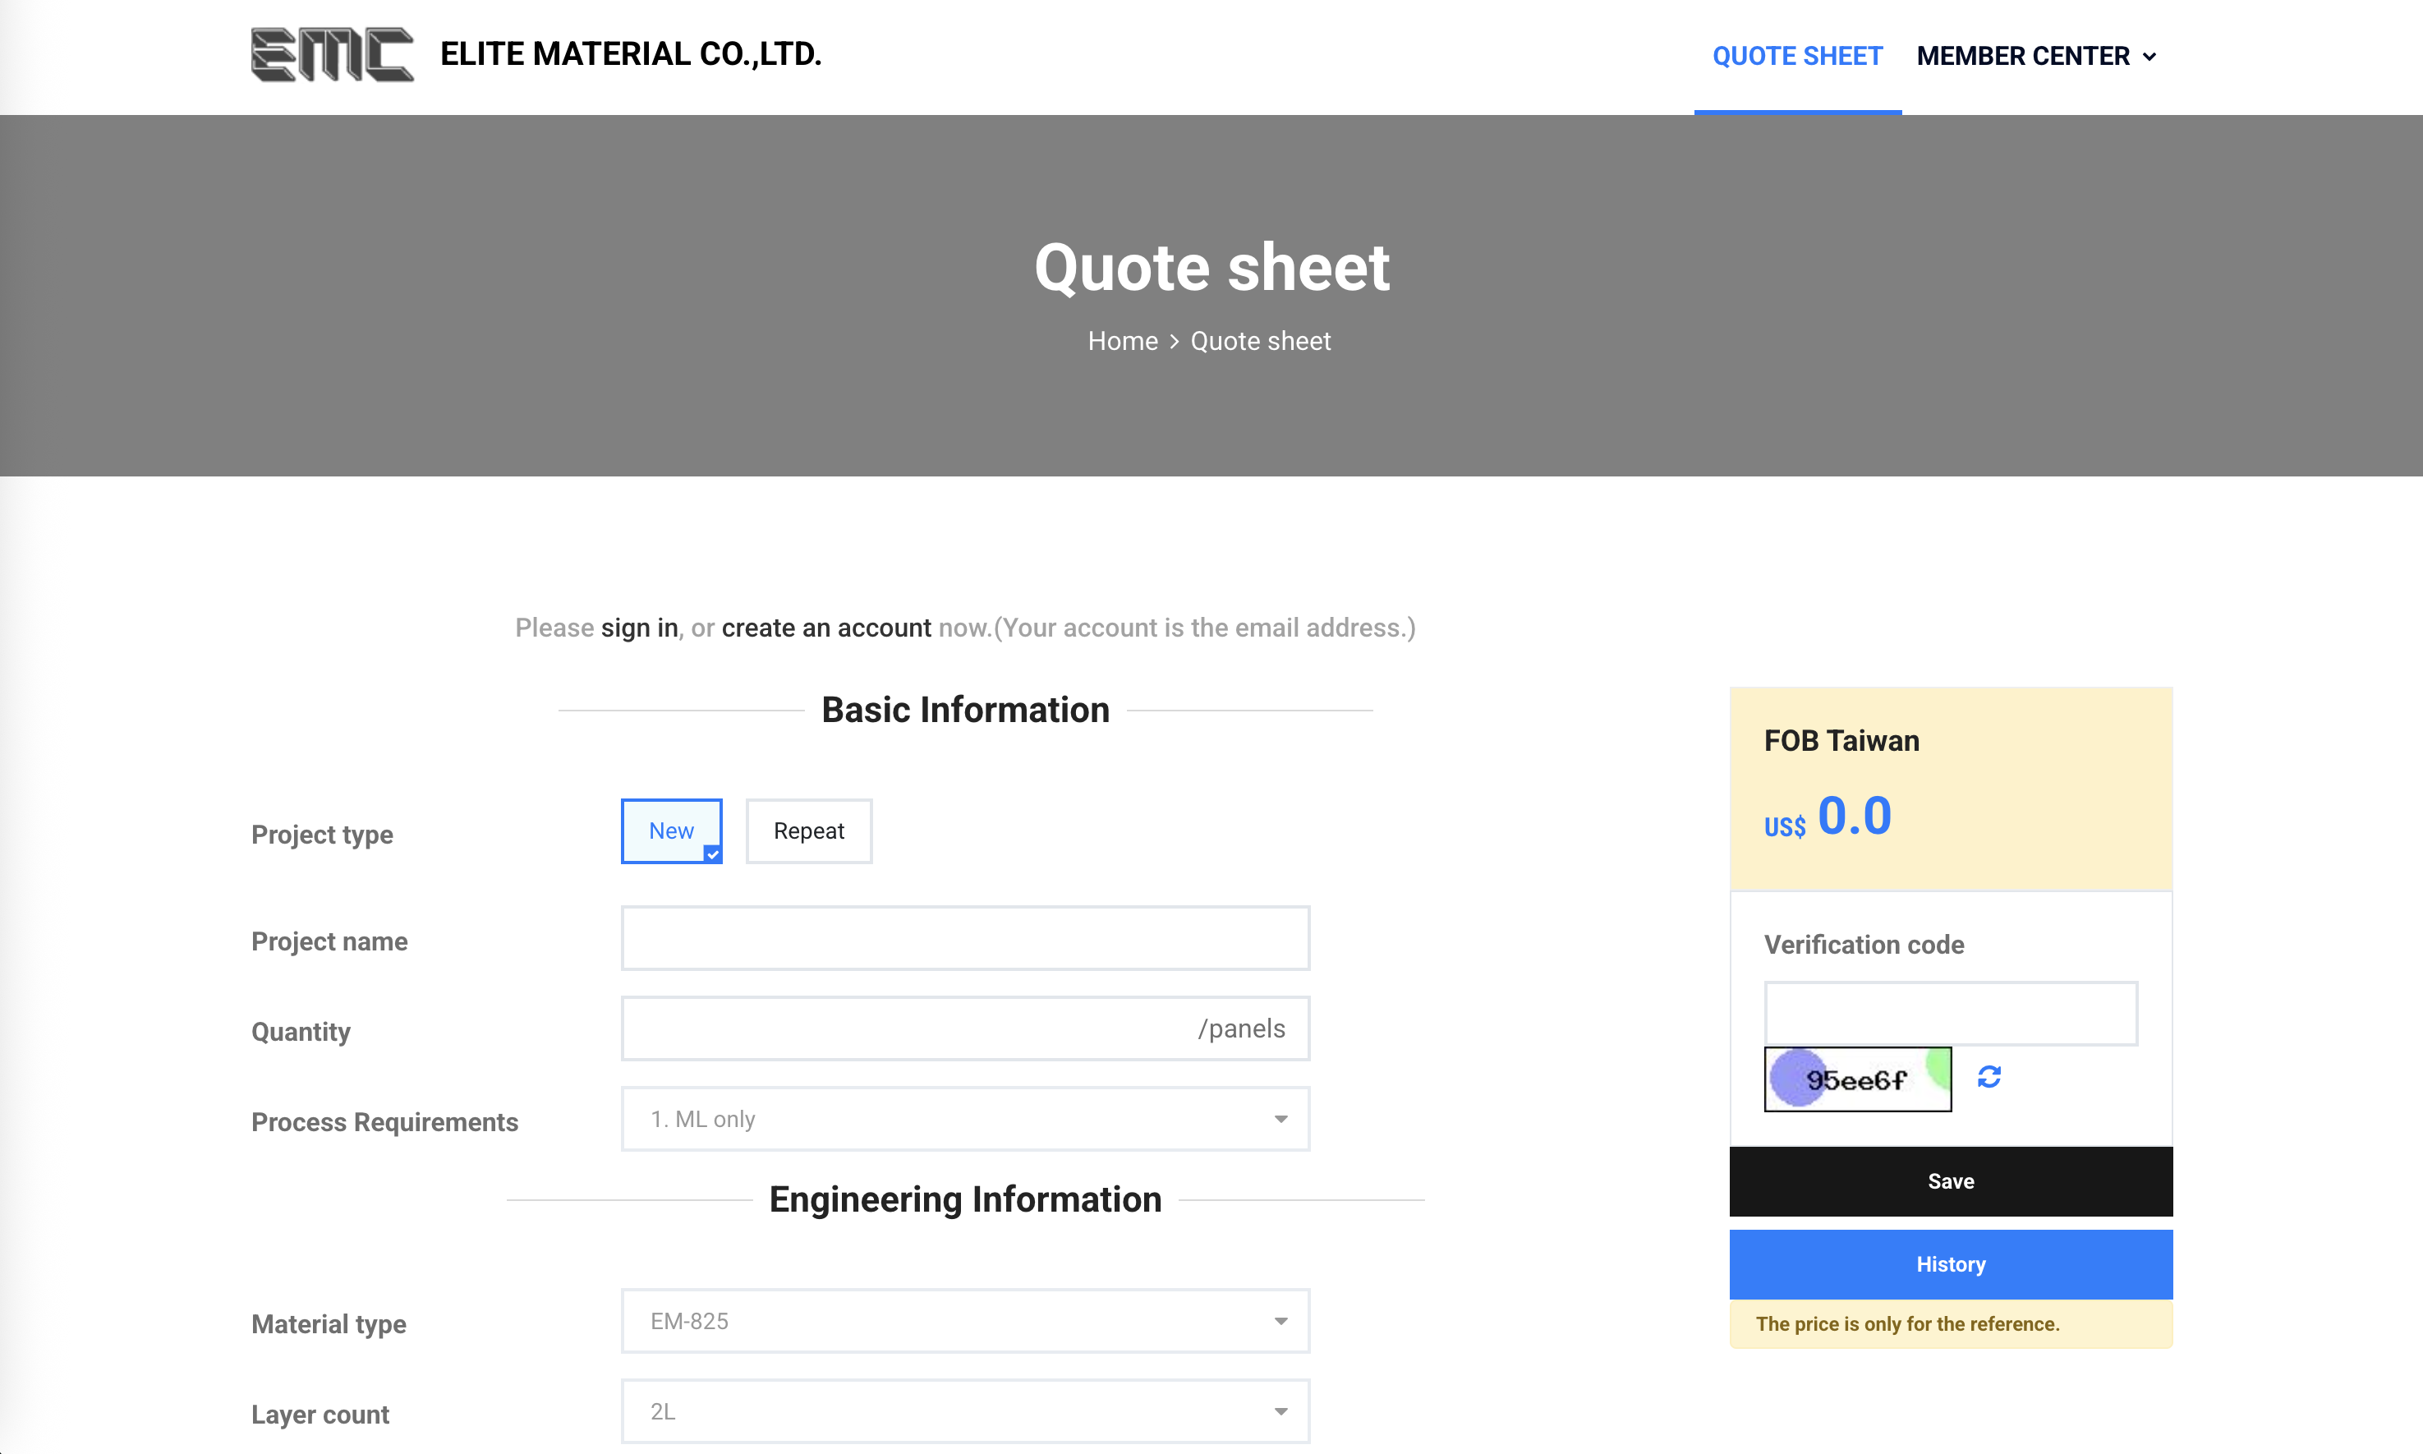The height and width of the screenshot is (1454, 2423).
Task: Select the New project type option
Action: (x=671, y=831)
